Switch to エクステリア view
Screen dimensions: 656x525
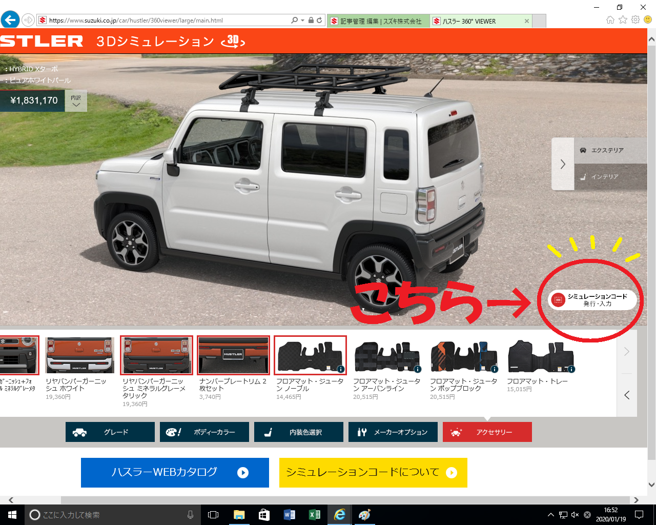tap(610, 151)
